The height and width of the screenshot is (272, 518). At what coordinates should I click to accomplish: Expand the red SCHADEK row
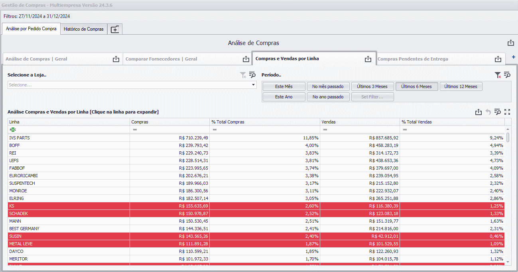(256, 213)
